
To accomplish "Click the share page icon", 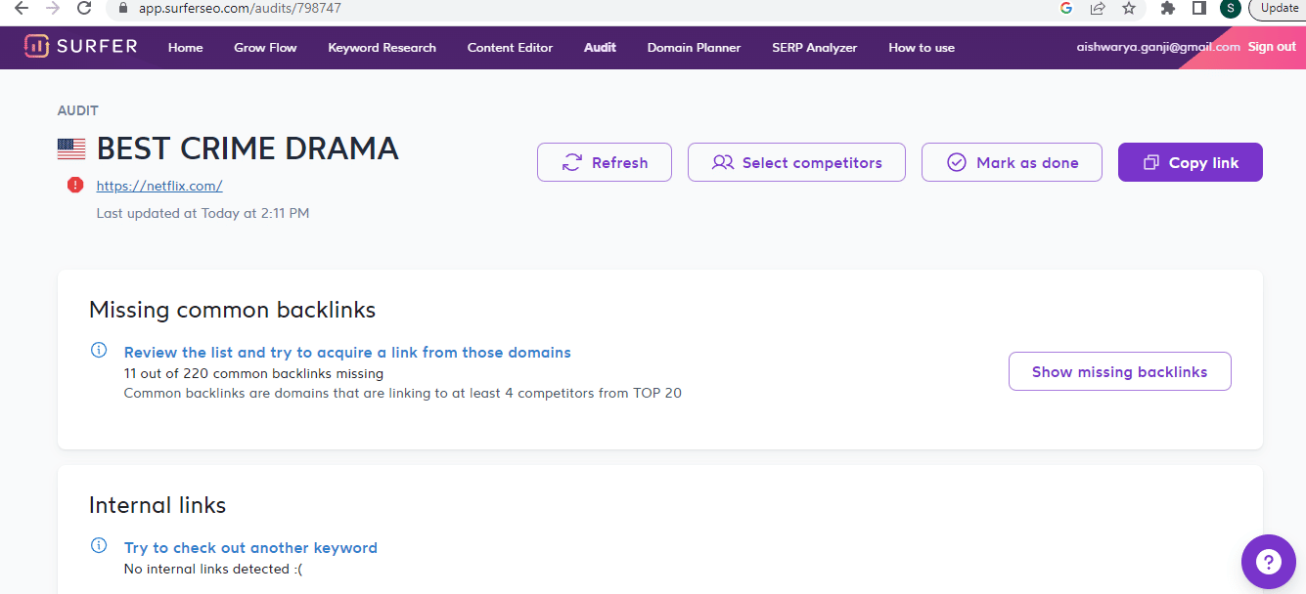I will 1098,8.
